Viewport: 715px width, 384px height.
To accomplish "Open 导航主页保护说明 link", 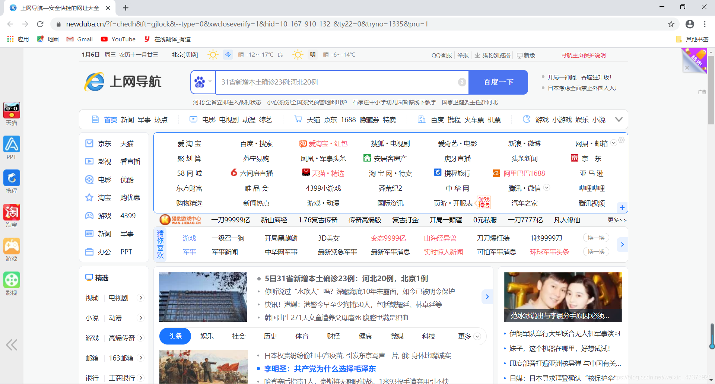I will 584,55.
